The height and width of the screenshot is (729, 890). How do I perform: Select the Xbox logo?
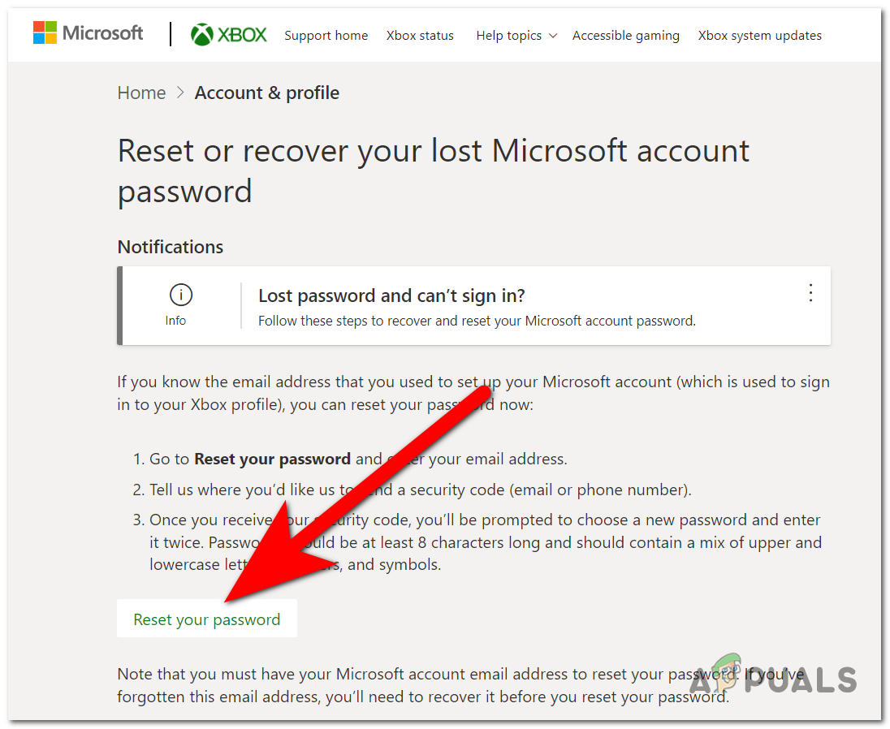pos(228,34)
